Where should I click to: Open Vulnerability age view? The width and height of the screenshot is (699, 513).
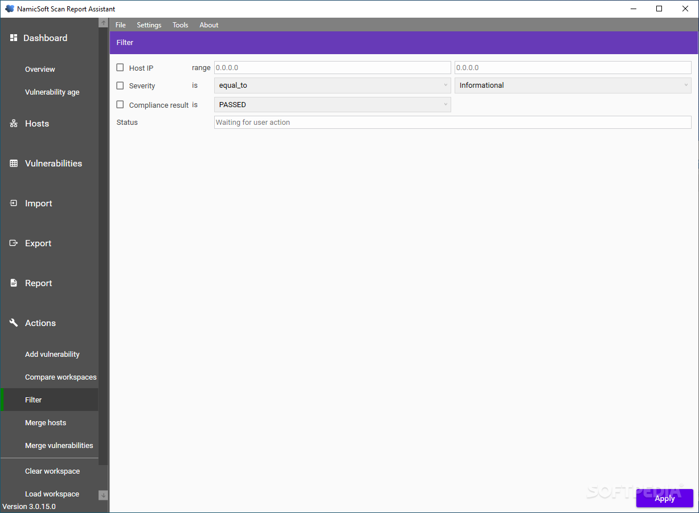pos(52,92)
